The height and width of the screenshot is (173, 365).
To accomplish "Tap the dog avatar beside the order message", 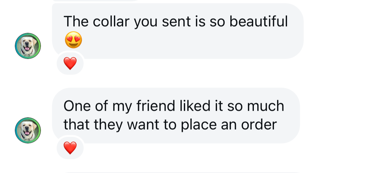I will click(28, 130).
